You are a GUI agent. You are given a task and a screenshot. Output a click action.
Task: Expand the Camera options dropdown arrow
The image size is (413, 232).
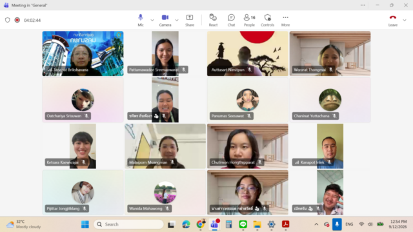pyautogui.click(x=177, y=20)
